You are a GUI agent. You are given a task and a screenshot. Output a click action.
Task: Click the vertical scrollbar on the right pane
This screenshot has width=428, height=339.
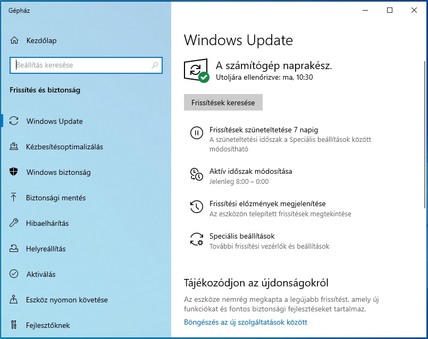(x=424, y=135)
